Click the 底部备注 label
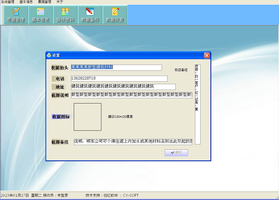 coord(60,142)
